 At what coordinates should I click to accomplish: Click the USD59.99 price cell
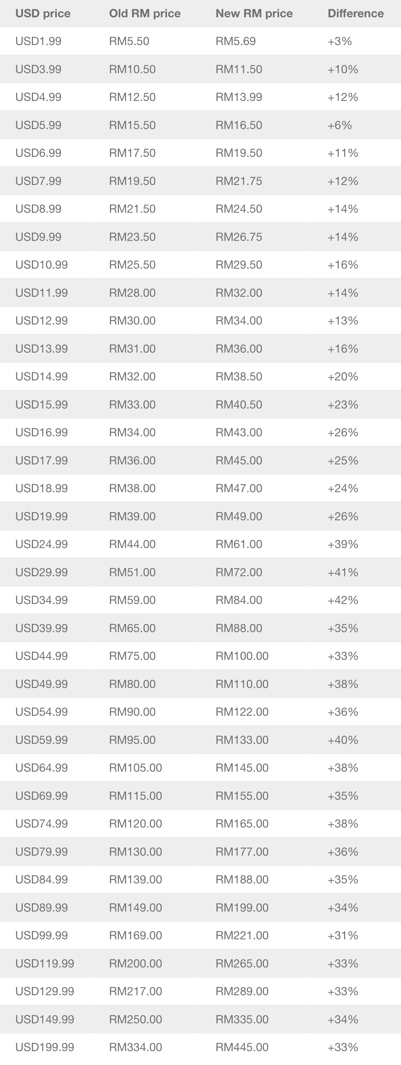[x=41, y=739]
